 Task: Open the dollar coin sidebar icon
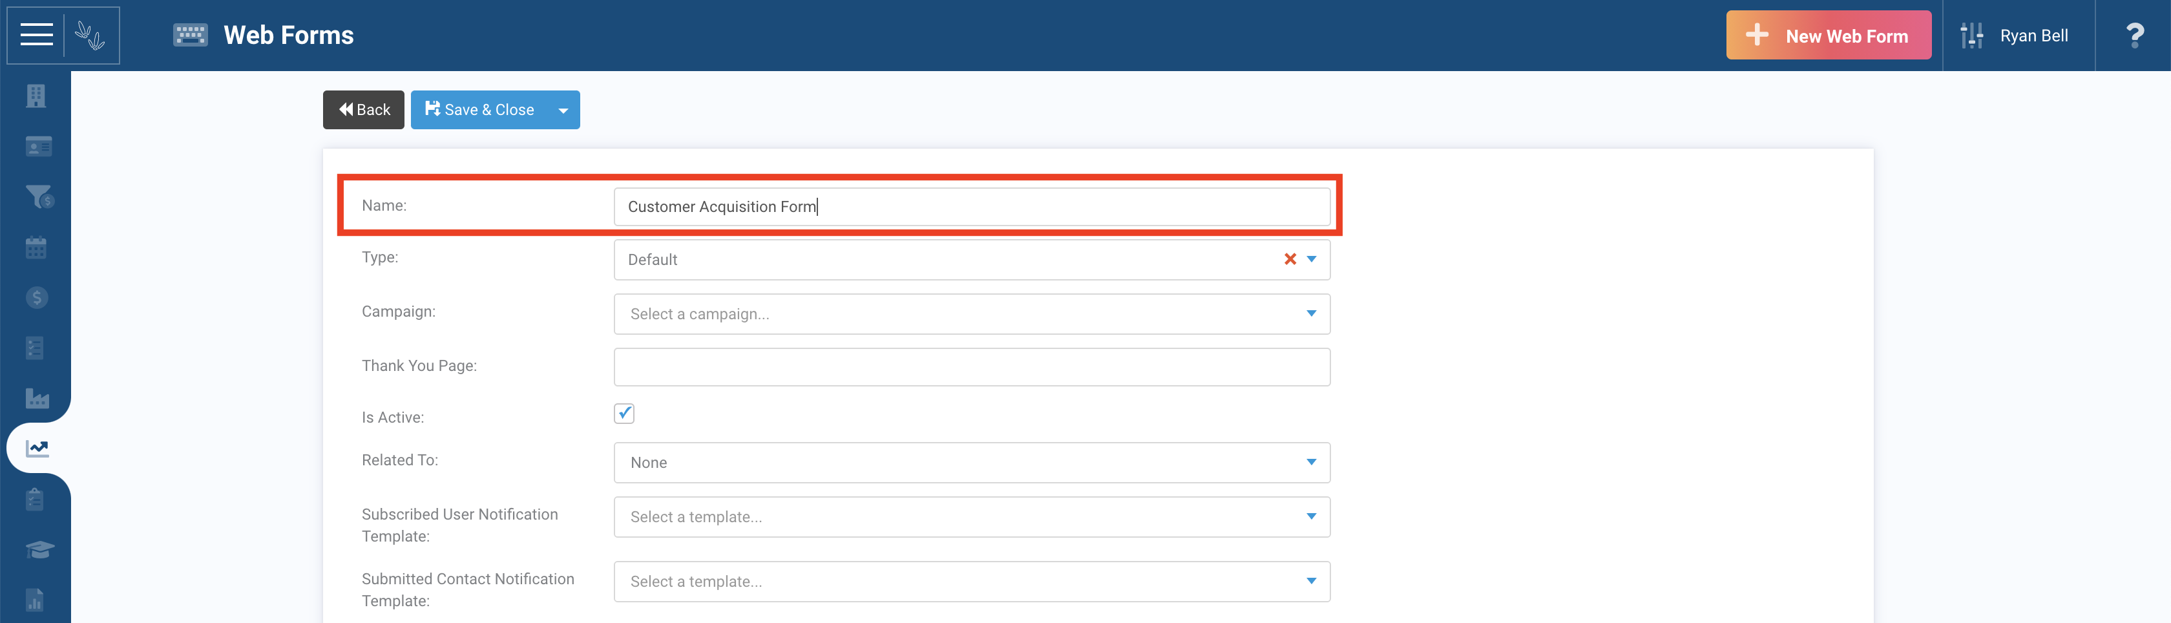coord(37,297)
